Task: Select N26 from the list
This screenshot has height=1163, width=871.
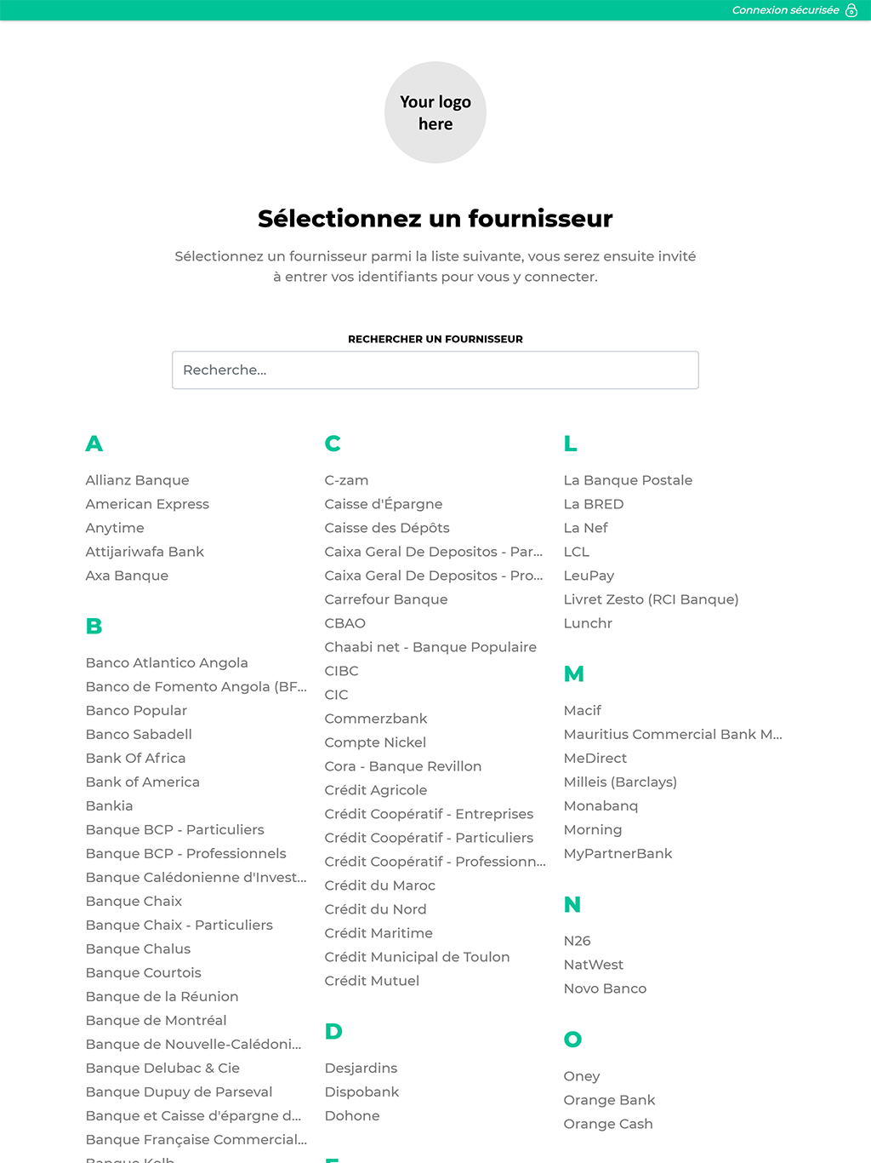Action: coord(577,941)
